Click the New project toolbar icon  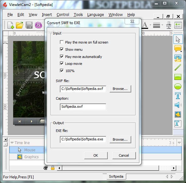pyautogui.click(x=11, y=25)
